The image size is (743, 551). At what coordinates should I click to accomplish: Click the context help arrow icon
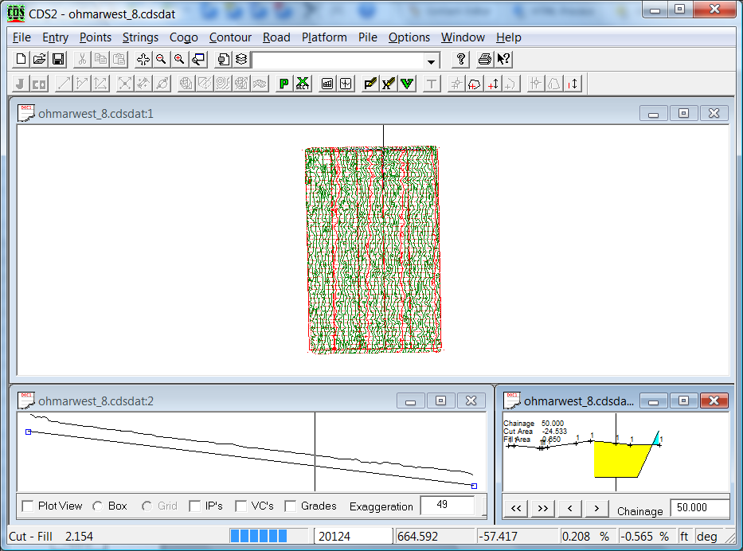click(x=503, y=60)
